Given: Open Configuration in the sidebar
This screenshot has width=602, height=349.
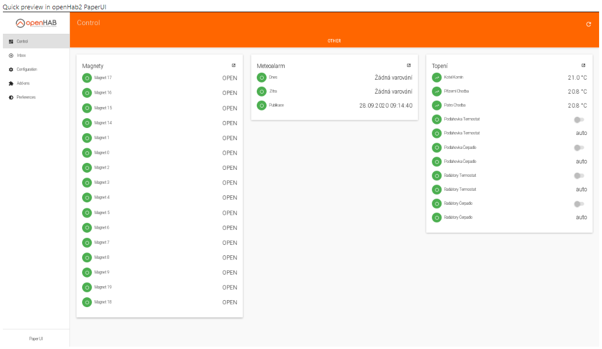Looking at the screenshot, I should pos(36,69).
